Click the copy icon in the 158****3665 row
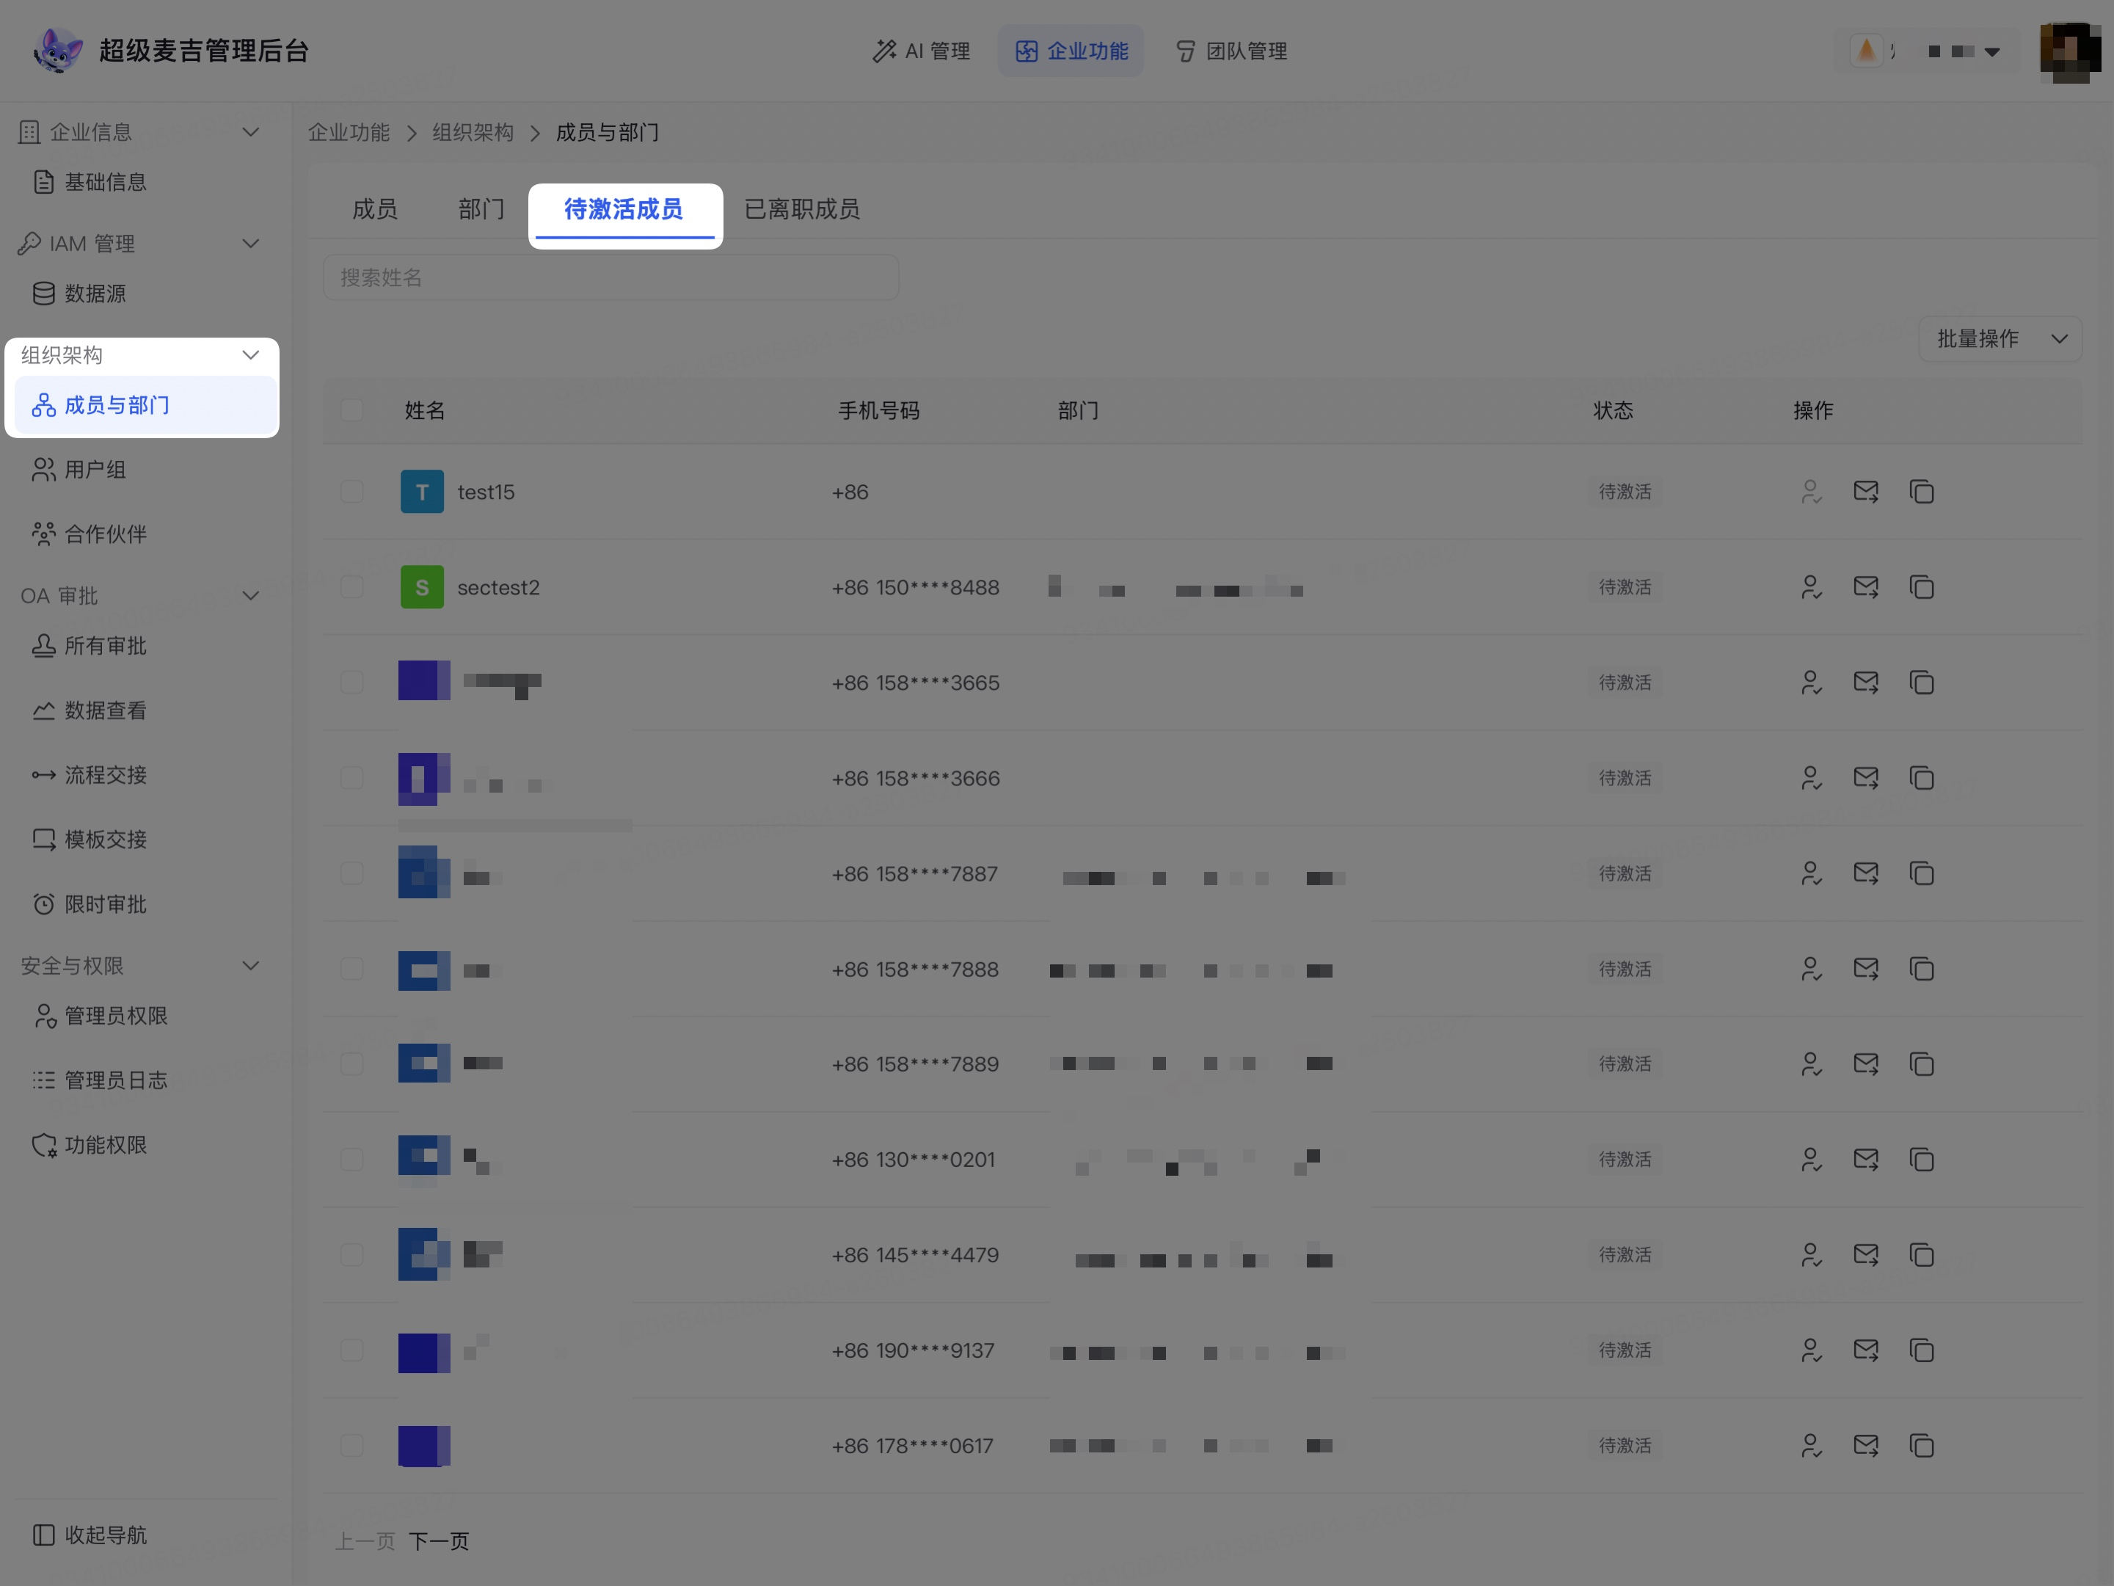2114x1586 pixels. pyautogui.click(x=1921, y=683)
